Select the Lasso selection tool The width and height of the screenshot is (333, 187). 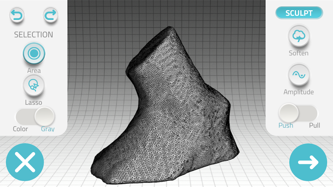click(x=34, y=85)
